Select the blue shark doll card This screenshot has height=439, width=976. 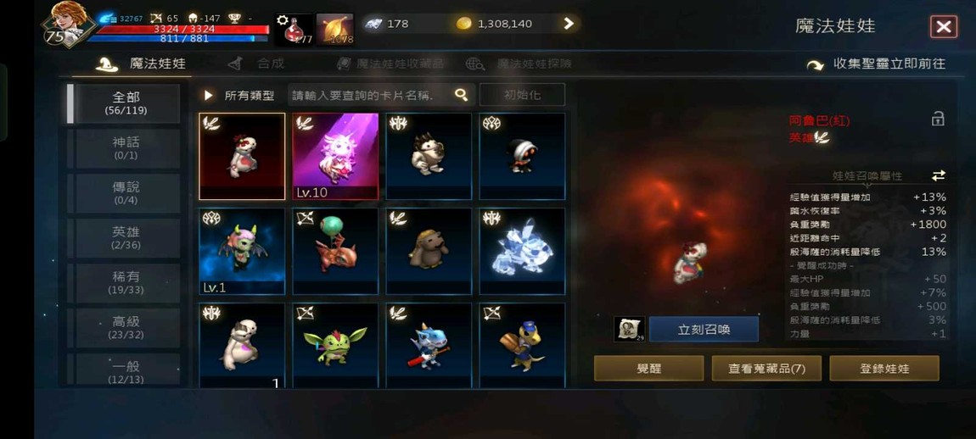(429, 345)
